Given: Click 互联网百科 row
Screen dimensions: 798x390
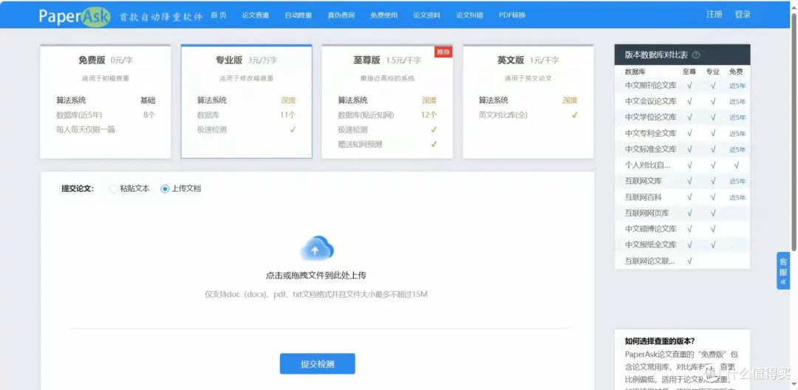Looking at the screenshot, I should [683, 197].
